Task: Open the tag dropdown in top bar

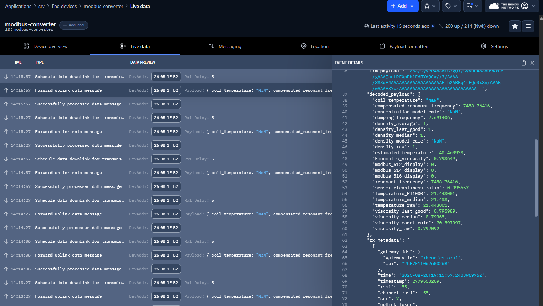Action: coord(451,6)
